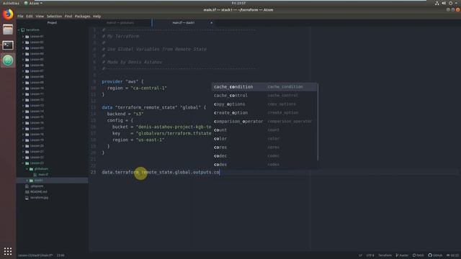The height and width of the screenshot is (259, 461).
Task: Click the terraform project root repo icon
Action: (23, 30)
